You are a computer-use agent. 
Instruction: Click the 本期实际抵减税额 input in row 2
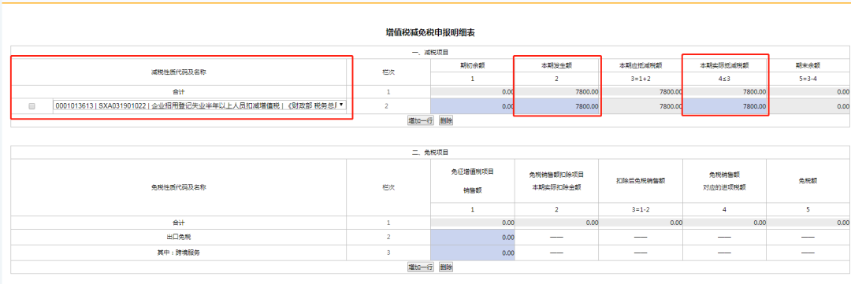click(725, 106)
